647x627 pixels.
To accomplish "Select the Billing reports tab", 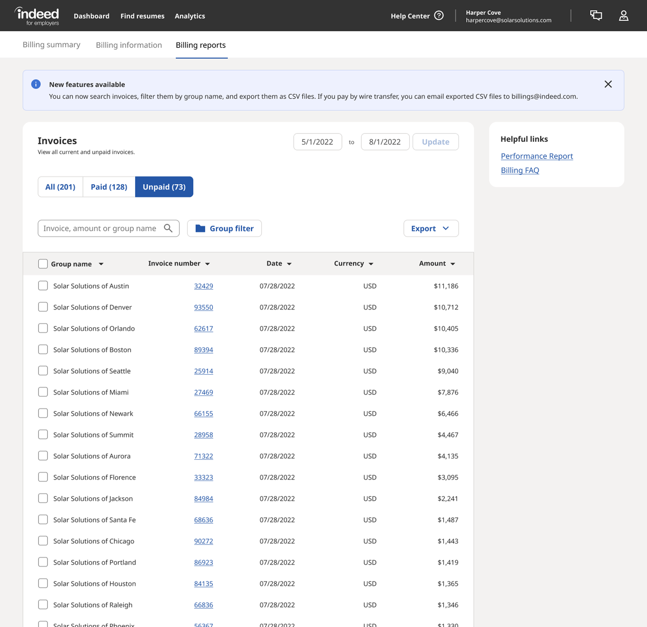I will tap(201, 45).
